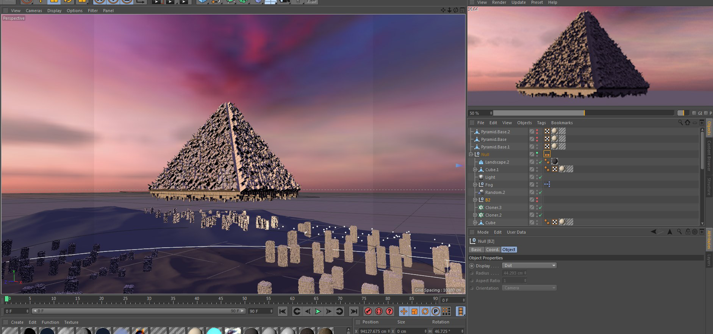Collapse the Null group in Object Manager
The width and height of the screenshot is (713, 334).
[x=471, y=155]
